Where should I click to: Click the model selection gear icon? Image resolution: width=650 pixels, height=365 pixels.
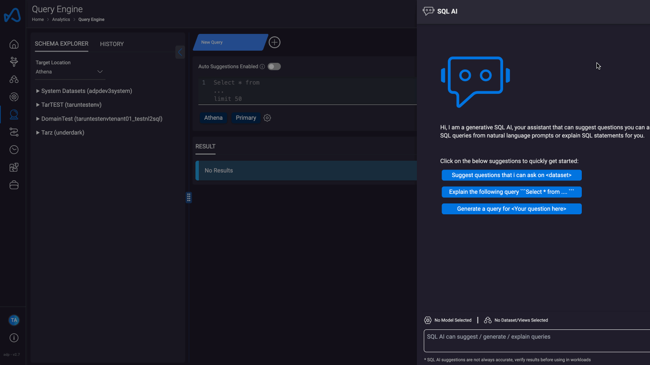click(x=428, y=320)
